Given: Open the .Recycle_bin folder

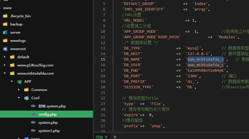Looking at the screenshot, I should click(x=20, y=16).
